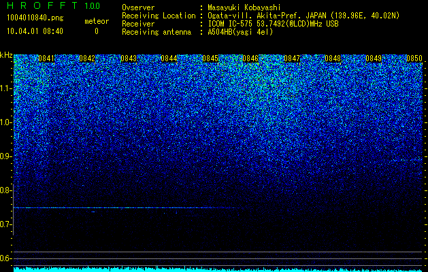Click the 0846 time marker
428x272 pixels.
pos(250,58)
